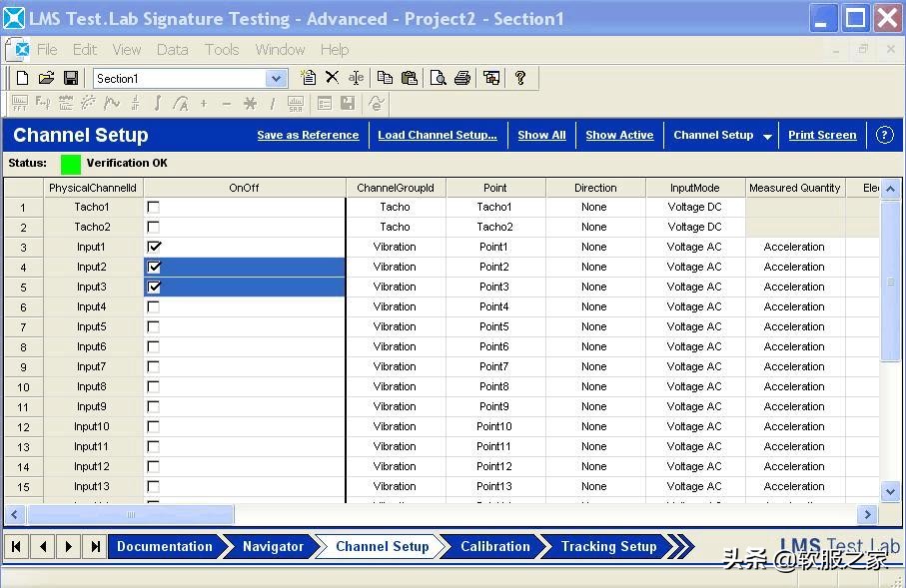Image resolution: width=906 pixels, height=588 pixels.
Task: Switch to the Tracking Setup workflow tab
Action: [609, 546]
